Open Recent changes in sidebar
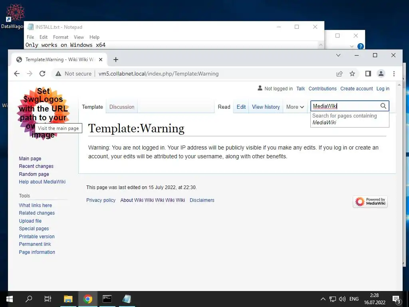 coord(36,166)
